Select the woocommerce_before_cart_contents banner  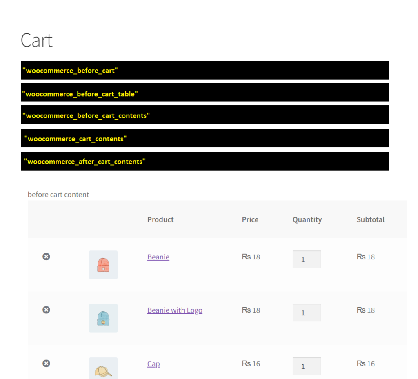tap(205, 115)
